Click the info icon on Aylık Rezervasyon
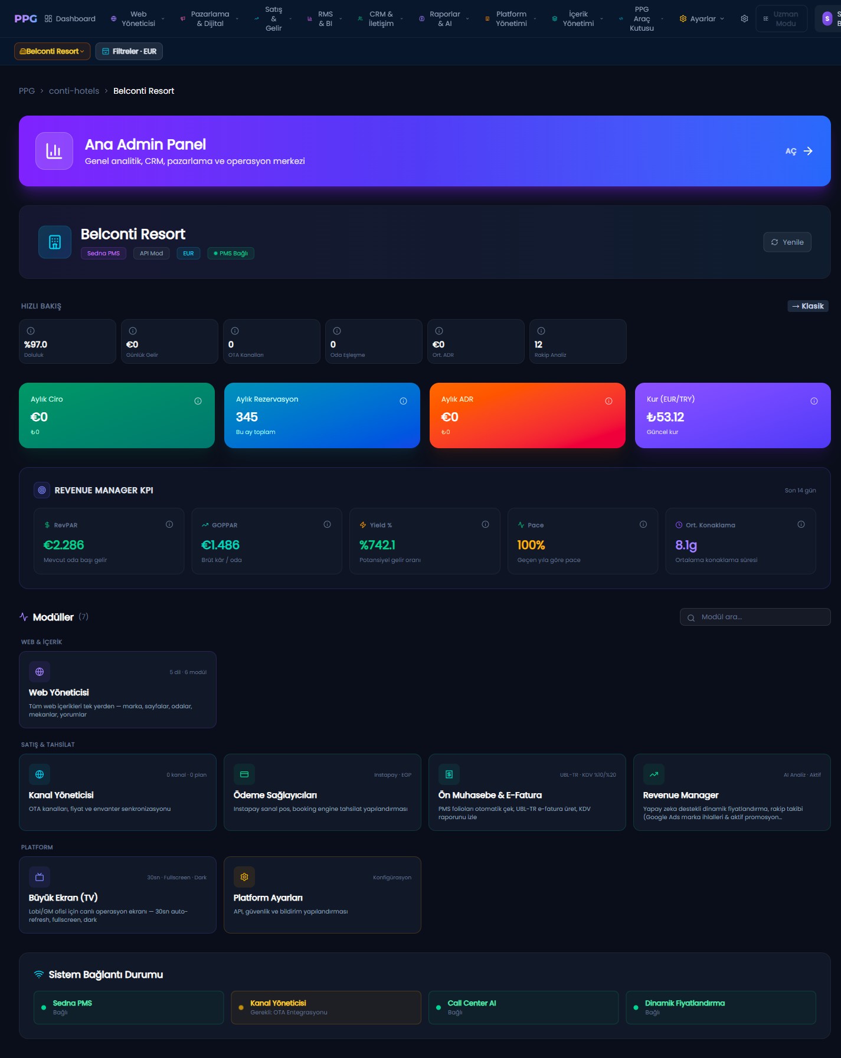This screenshot has height=1058, width=841. 404,401
